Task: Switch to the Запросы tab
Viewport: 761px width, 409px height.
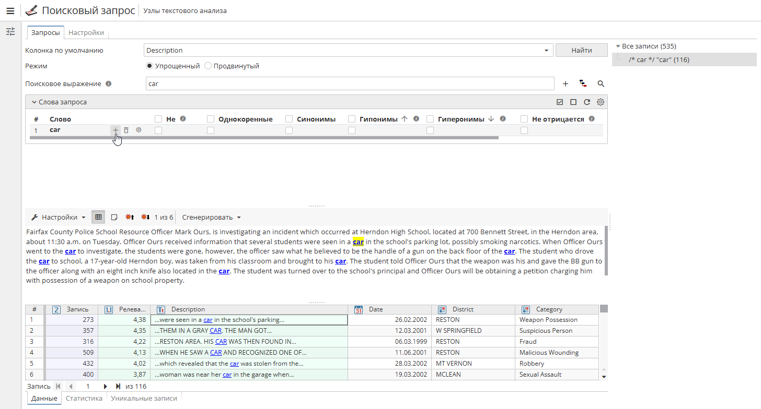Action: coord(45,32)
